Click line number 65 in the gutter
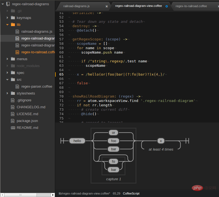The image size is (219, 197). [61, 74]
